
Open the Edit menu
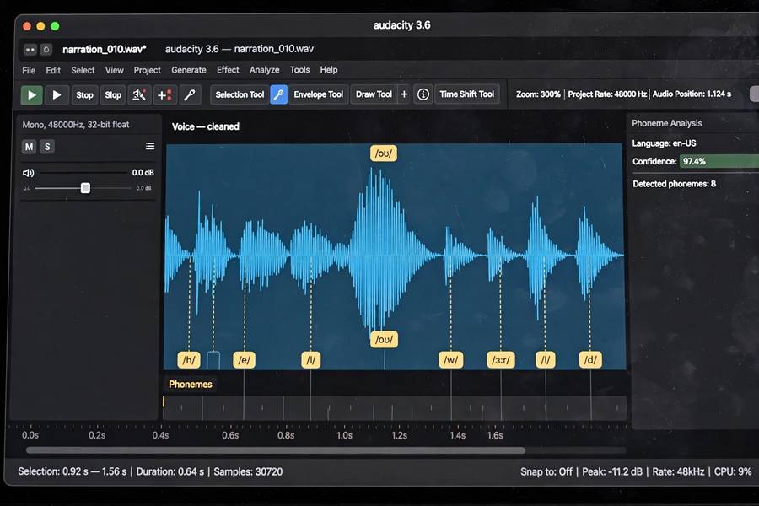coord(53,70)
